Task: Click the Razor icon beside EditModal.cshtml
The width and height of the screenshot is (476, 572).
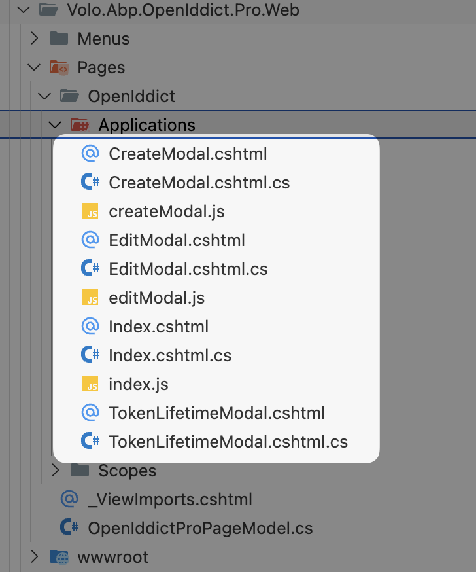Action: [90, 240]
